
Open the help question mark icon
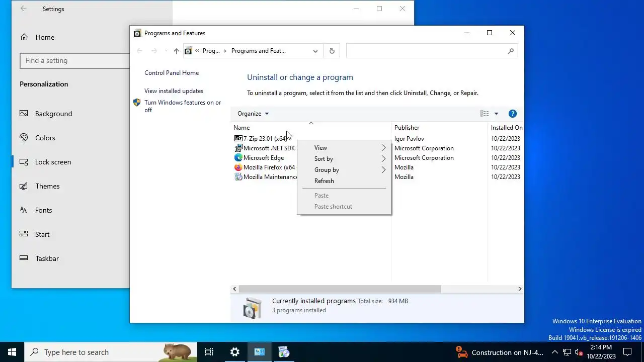pyautogui.click(x=513, y=114)
